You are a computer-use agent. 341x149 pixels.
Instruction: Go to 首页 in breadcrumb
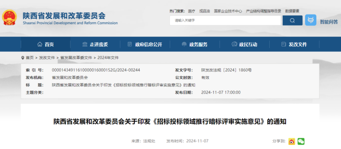point(30,58)
